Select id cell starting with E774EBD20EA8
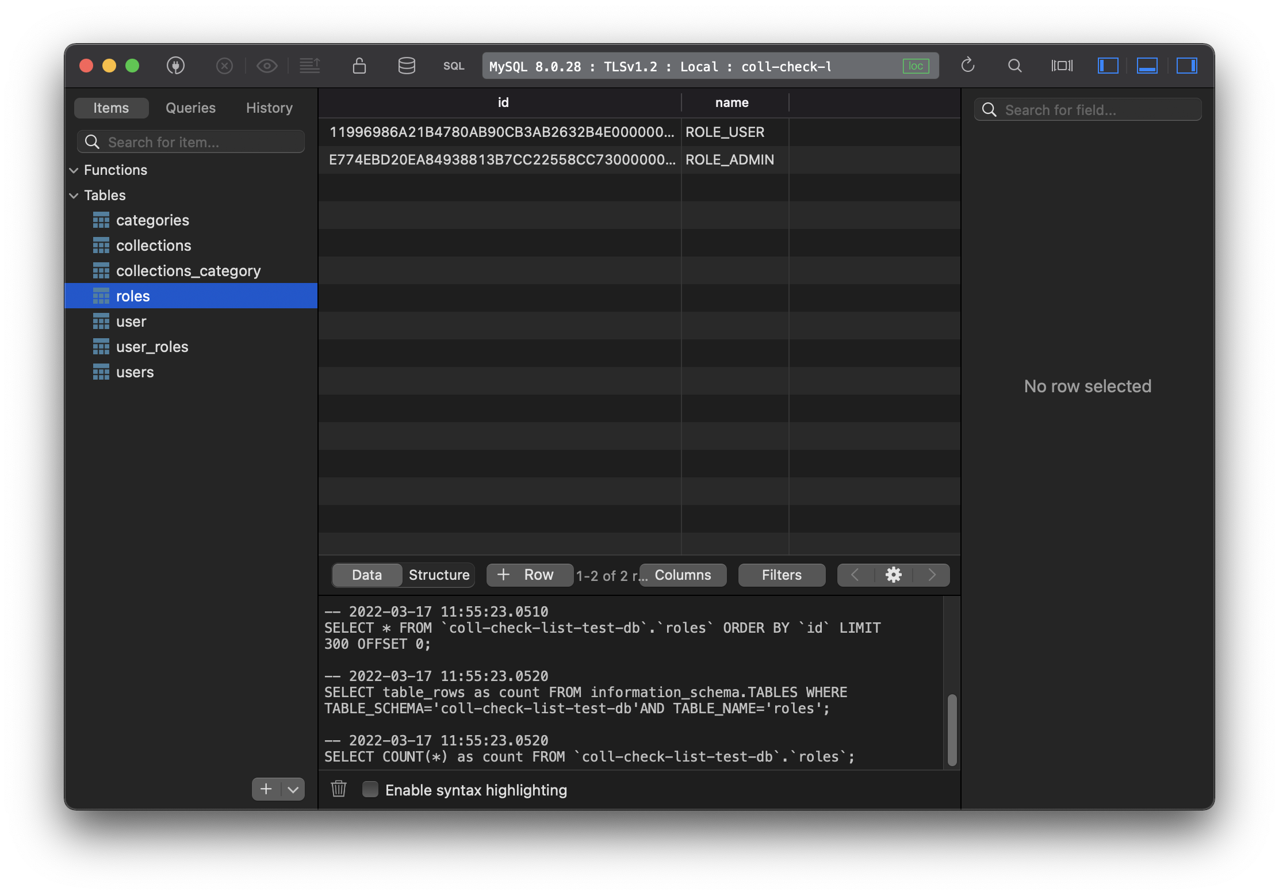Viewport: 1279px width, 895px height. (x=500, y=160)
